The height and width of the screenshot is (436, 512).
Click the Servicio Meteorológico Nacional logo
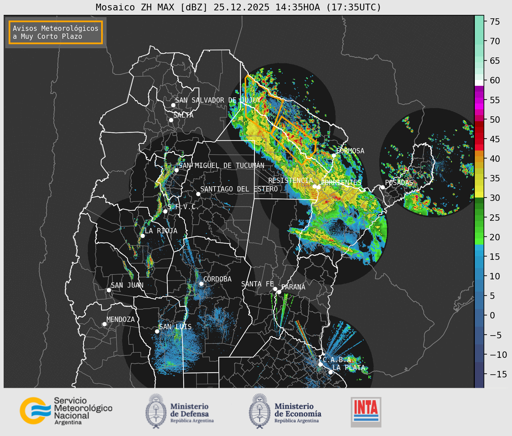click(x=66, y=411)
